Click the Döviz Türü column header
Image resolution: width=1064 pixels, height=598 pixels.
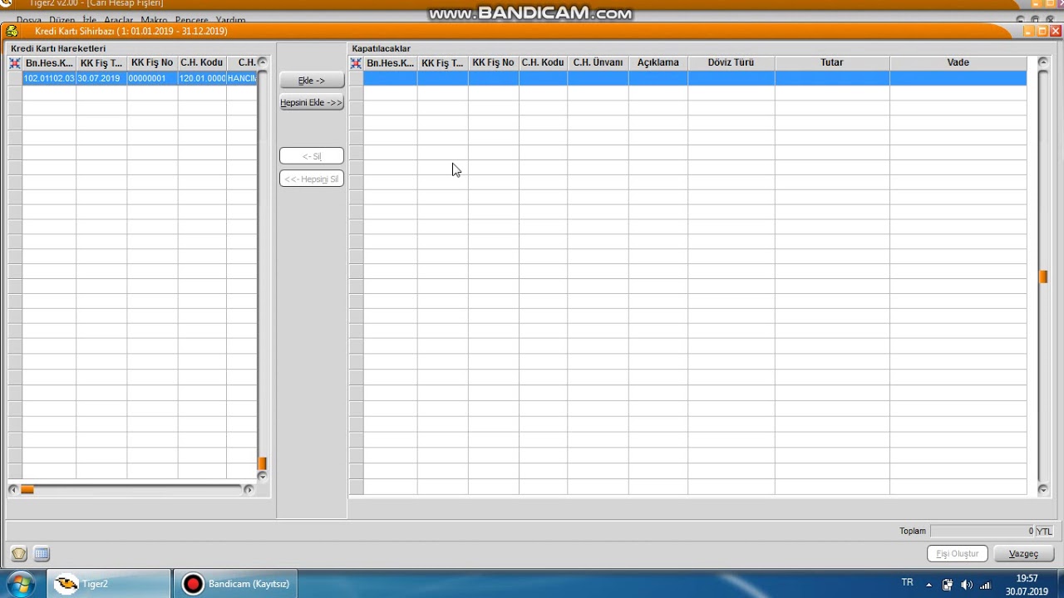point(731,63)
